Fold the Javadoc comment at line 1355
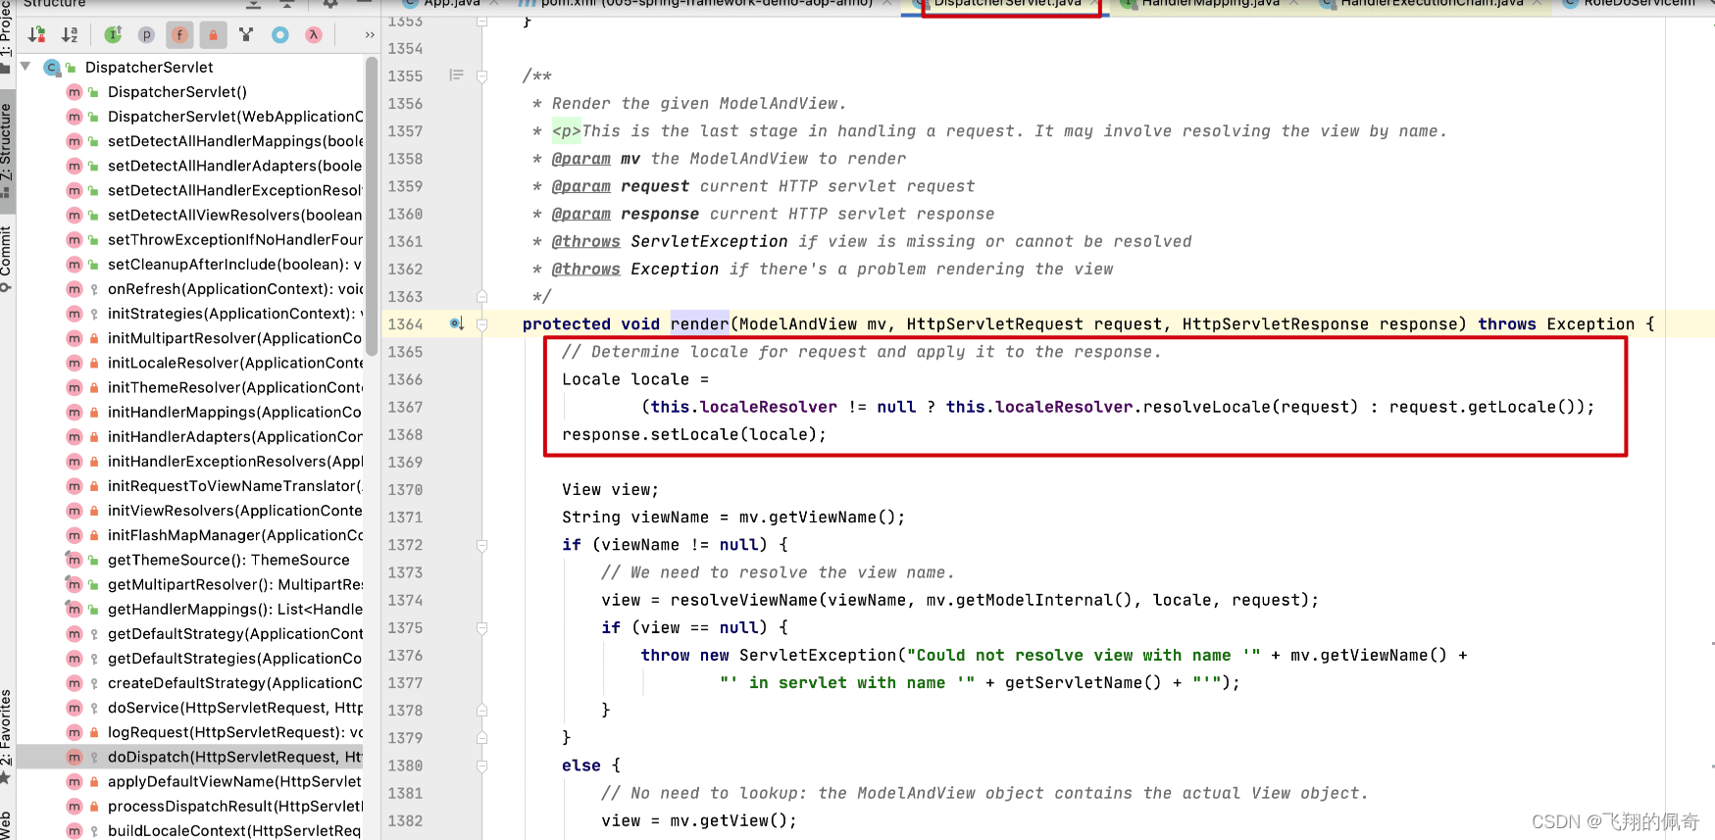 [x=481, y=75]
